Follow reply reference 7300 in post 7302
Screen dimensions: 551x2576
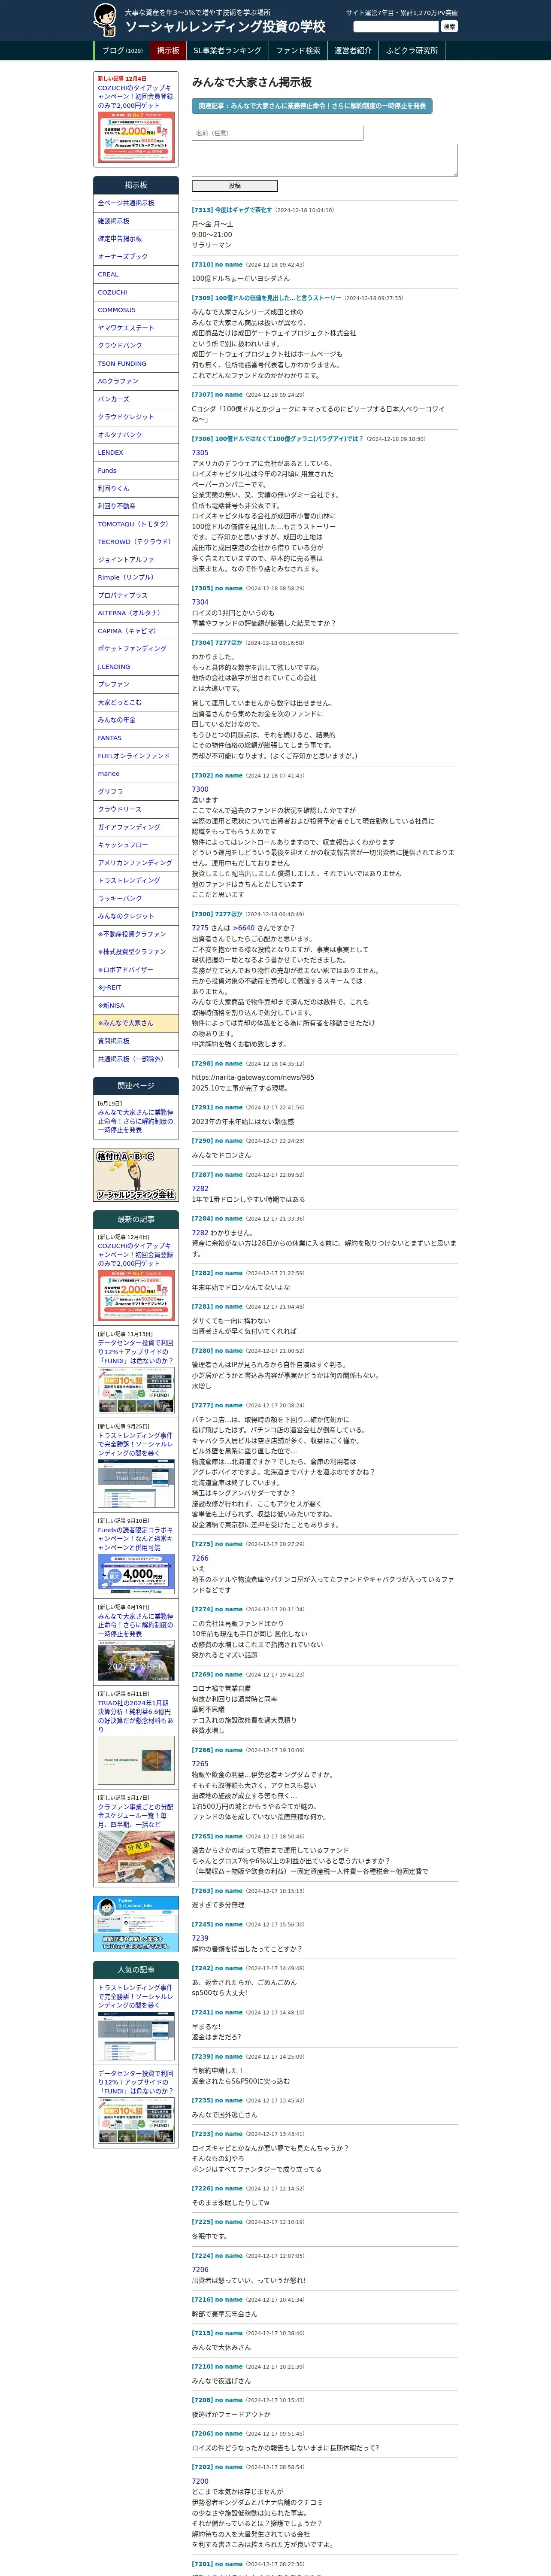coord(200,789)
